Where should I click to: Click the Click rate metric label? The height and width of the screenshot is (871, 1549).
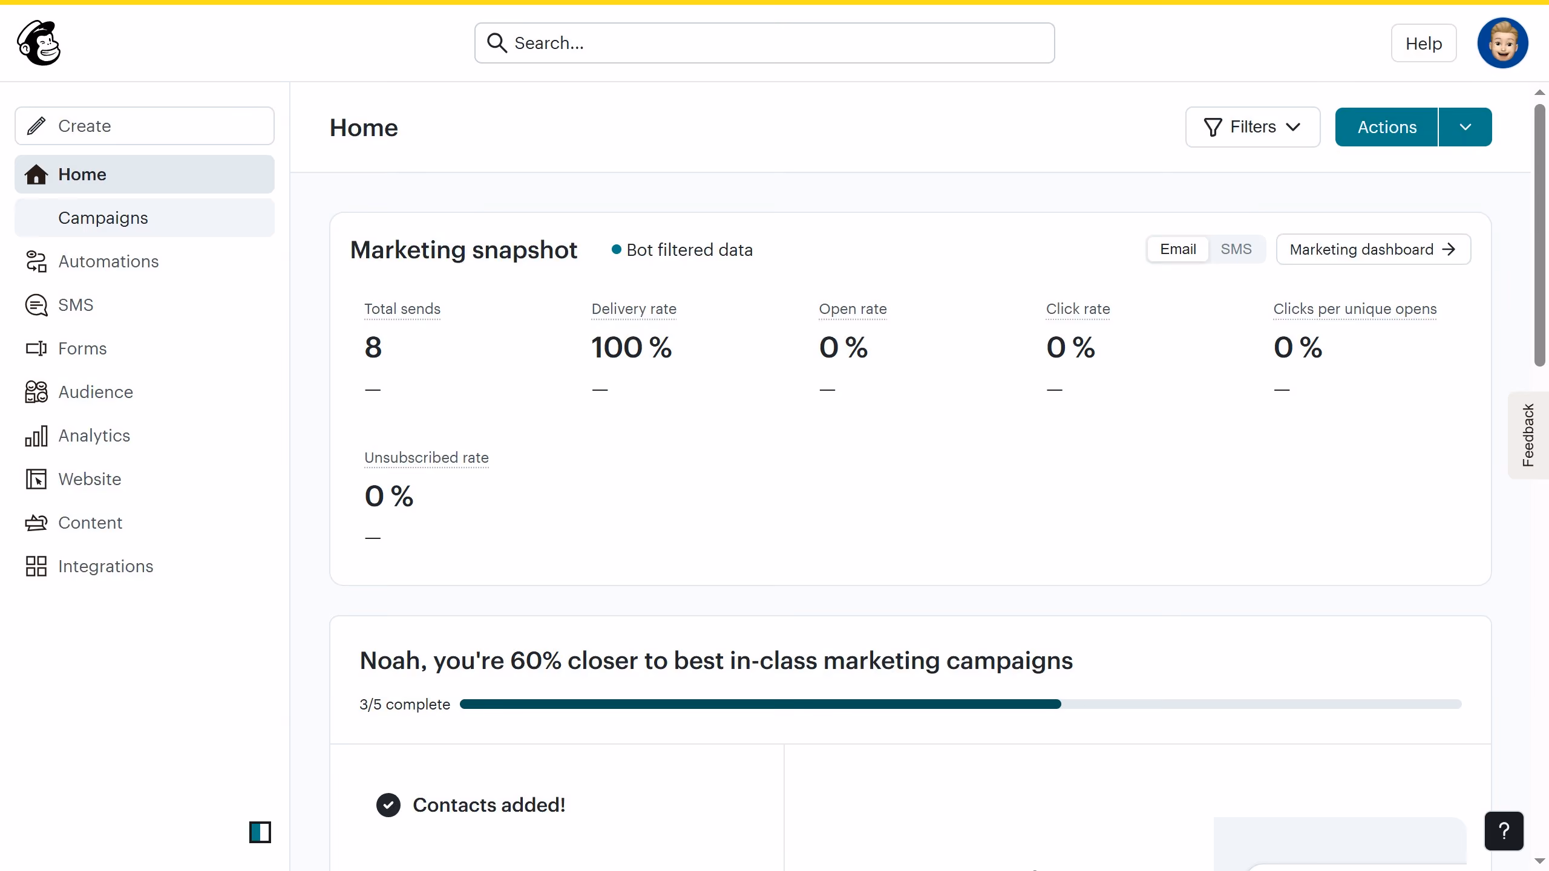(1078, 309)
